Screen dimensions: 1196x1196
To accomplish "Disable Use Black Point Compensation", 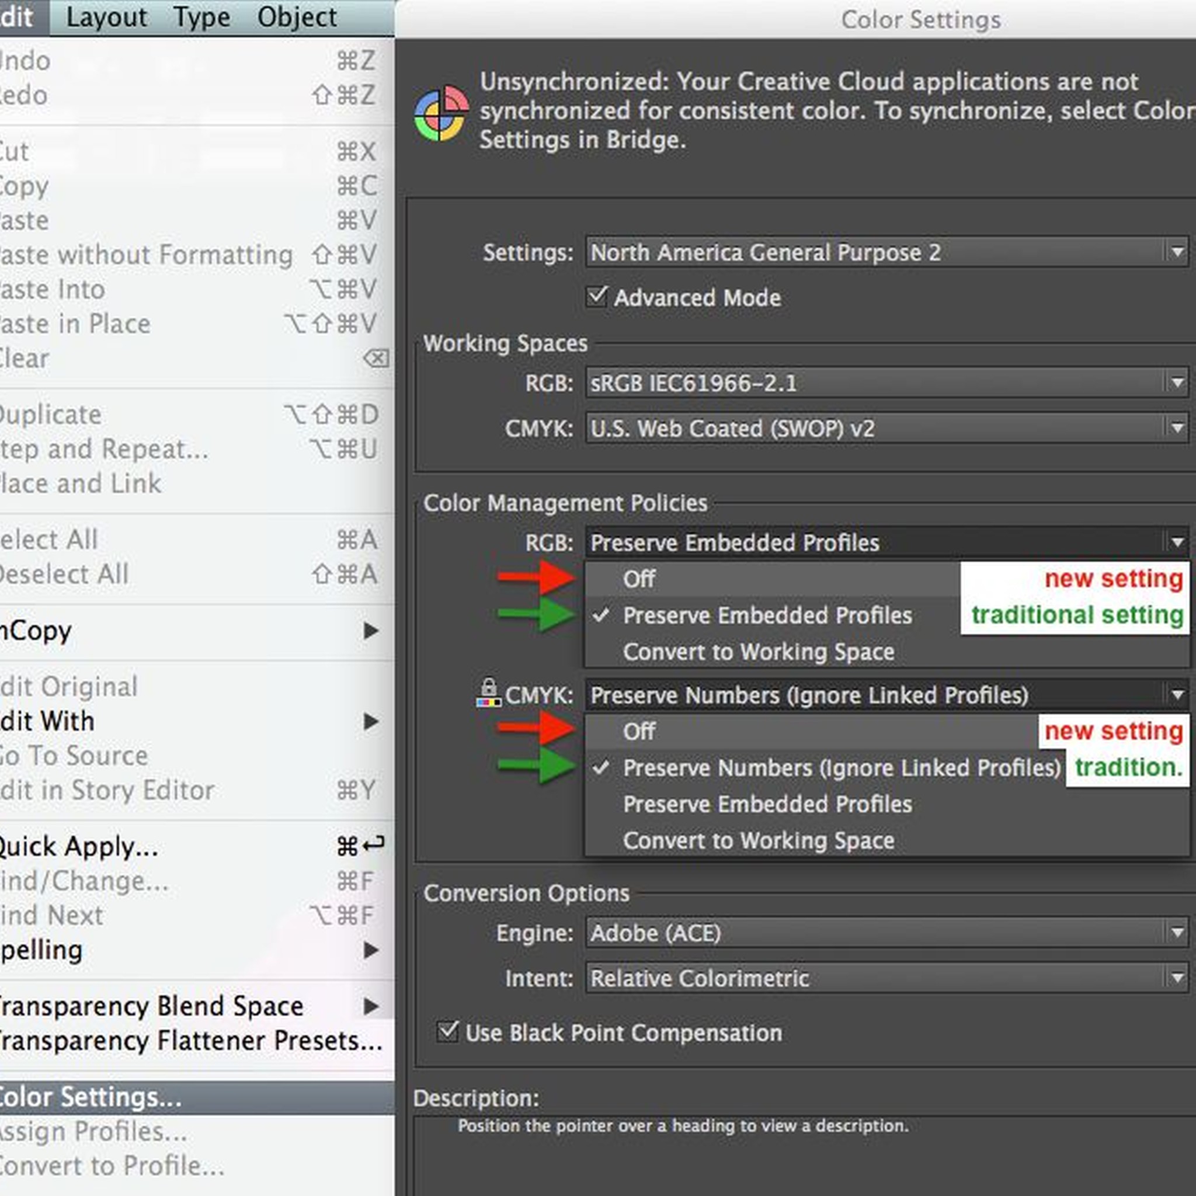I will (x=447, y=1032).
